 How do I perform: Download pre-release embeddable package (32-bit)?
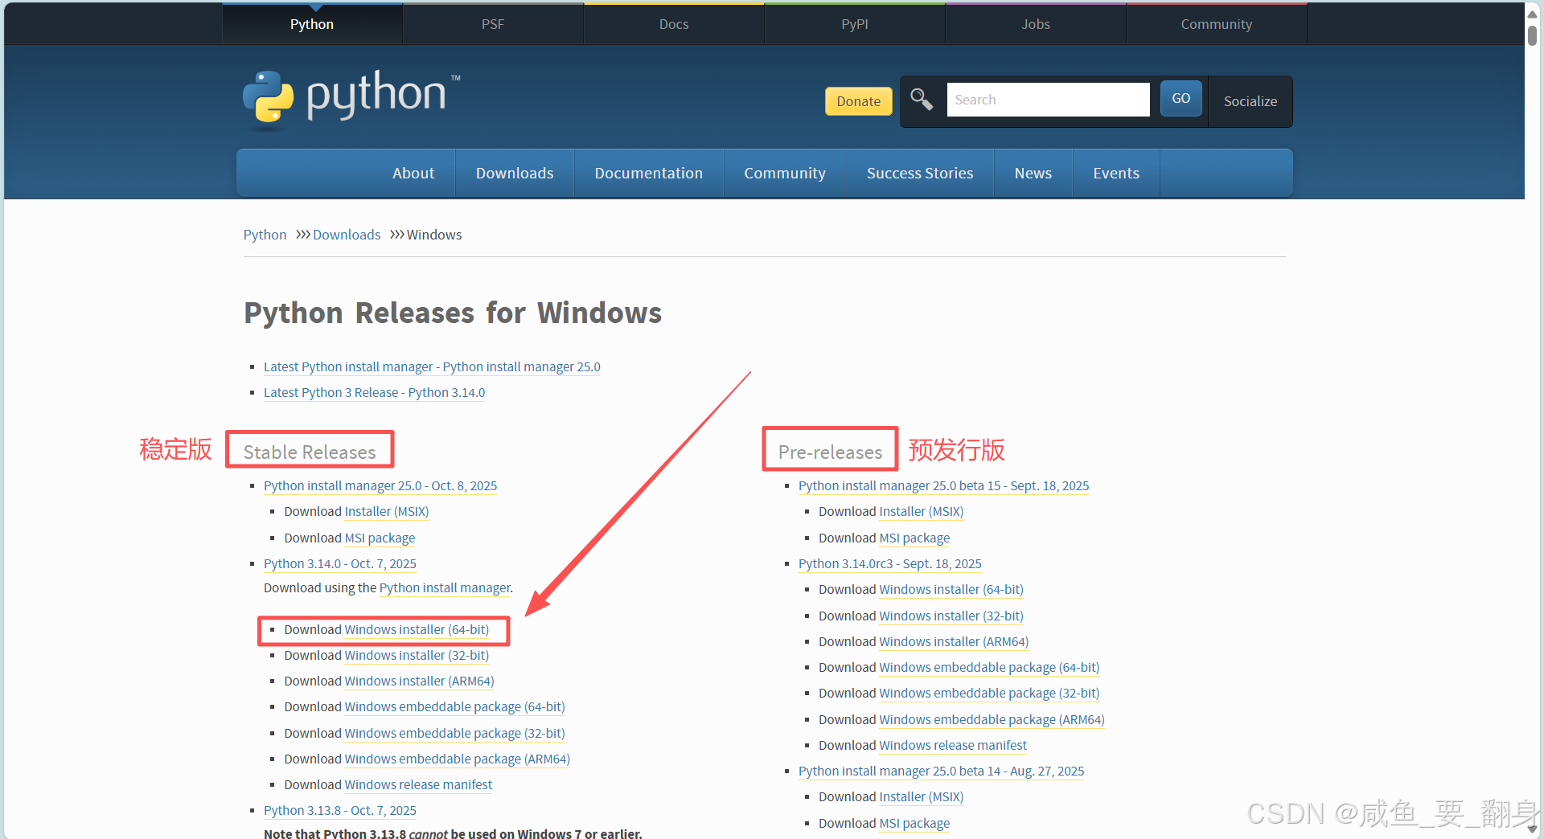pyautogui.click(x=989, y=693)
